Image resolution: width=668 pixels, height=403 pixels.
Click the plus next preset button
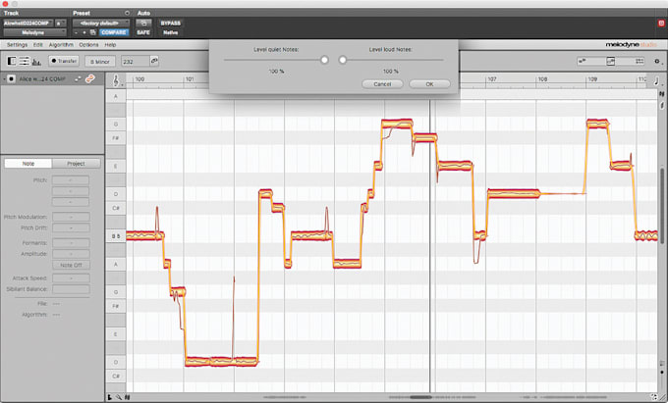(84, 32)
